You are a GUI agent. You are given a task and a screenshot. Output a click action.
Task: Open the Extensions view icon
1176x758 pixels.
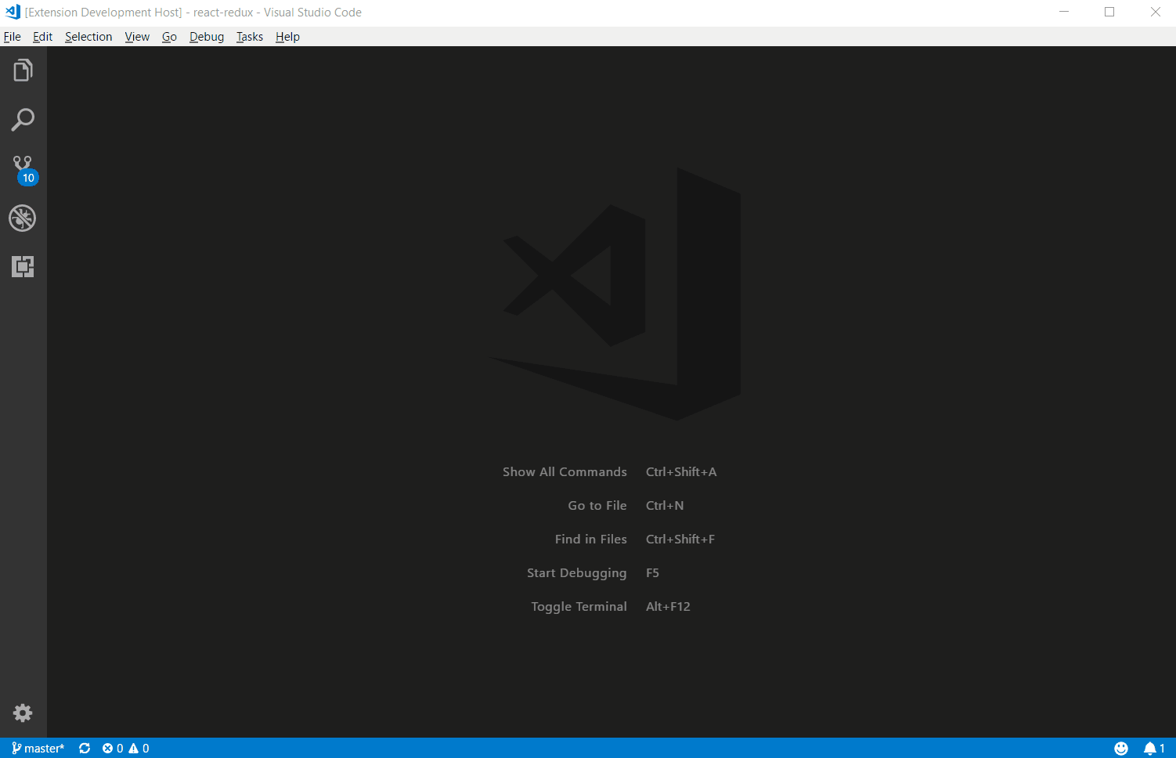click(23, 267)
